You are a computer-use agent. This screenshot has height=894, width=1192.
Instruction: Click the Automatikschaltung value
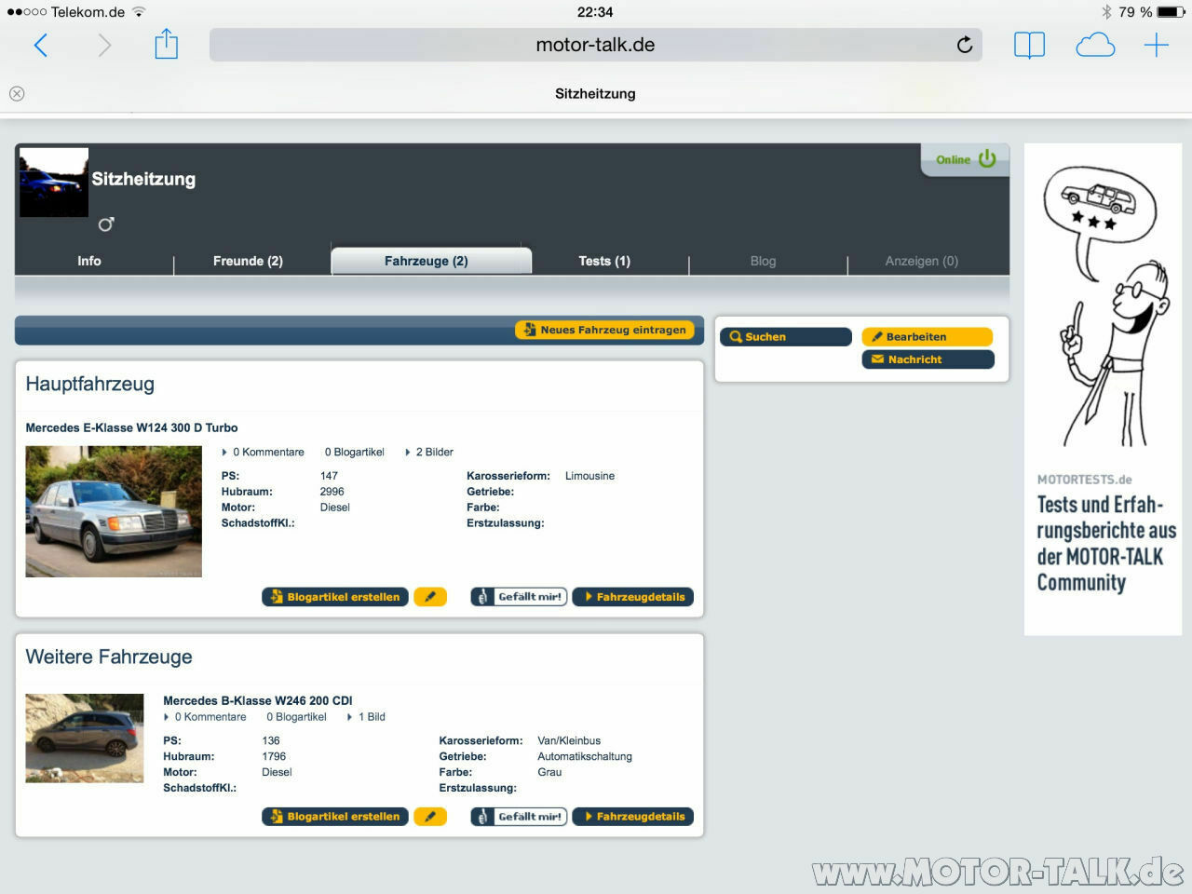[x=585, y=756]
